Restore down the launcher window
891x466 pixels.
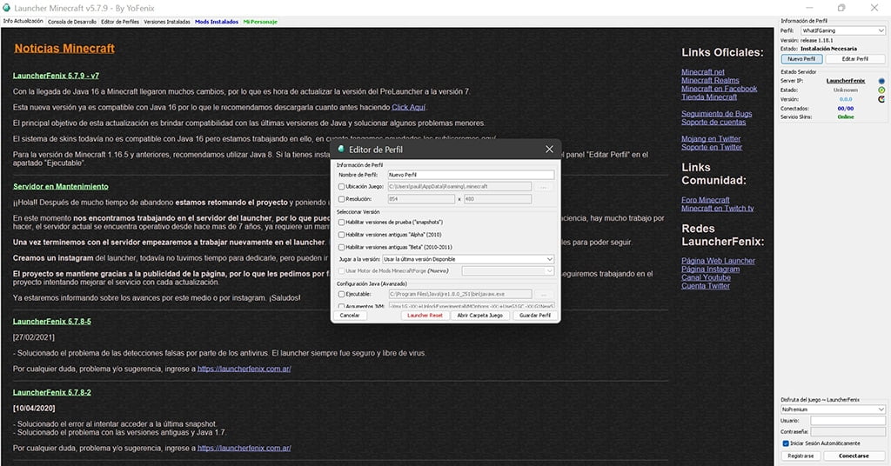[841, 8]
